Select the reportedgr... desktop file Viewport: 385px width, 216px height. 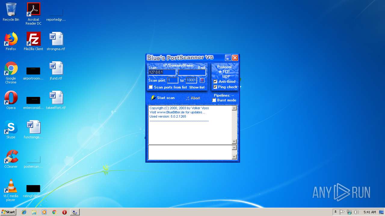click(56, 14)
